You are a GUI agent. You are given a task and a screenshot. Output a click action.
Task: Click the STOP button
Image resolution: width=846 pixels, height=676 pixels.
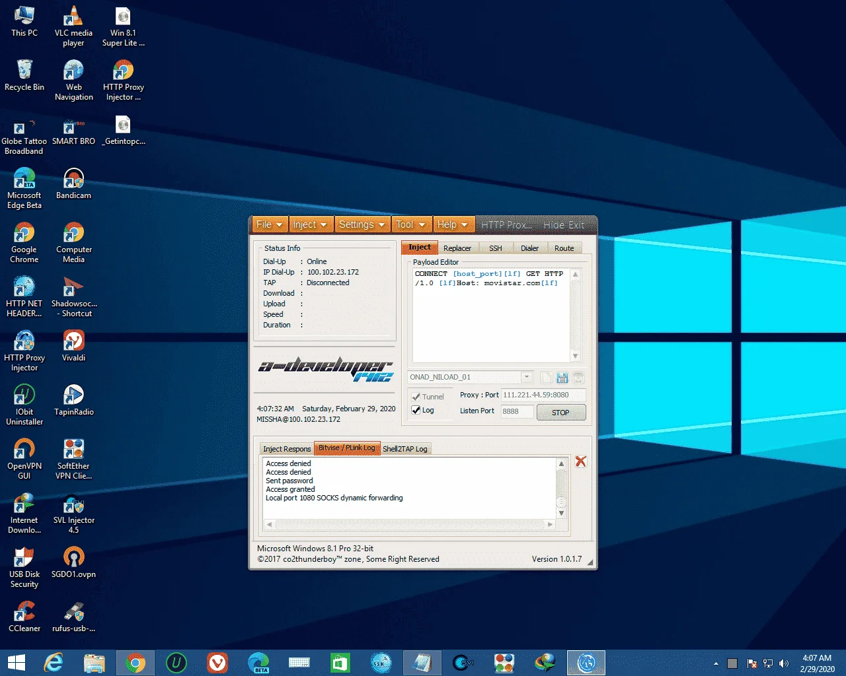560,413
